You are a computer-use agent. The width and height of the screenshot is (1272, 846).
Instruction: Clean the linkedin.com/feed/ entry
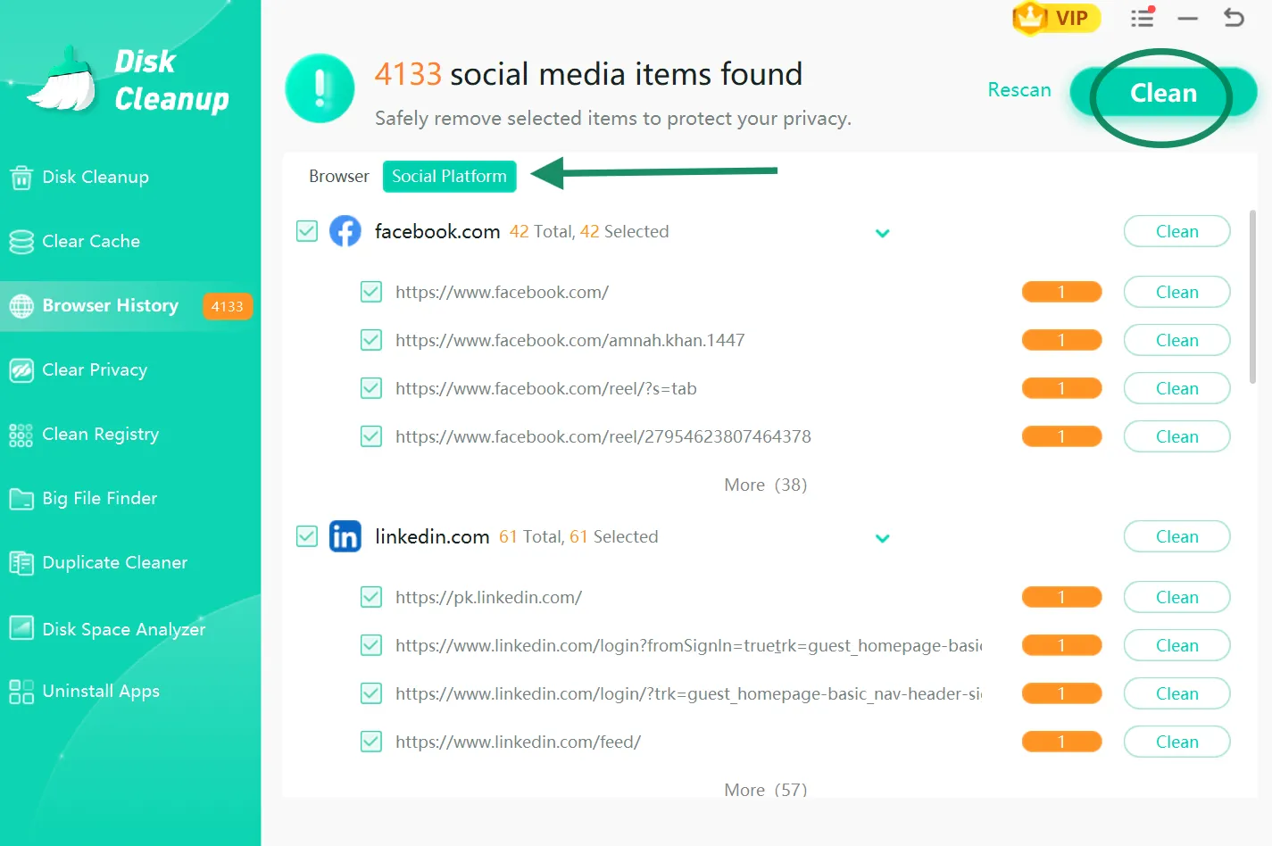coord(1177,742)
